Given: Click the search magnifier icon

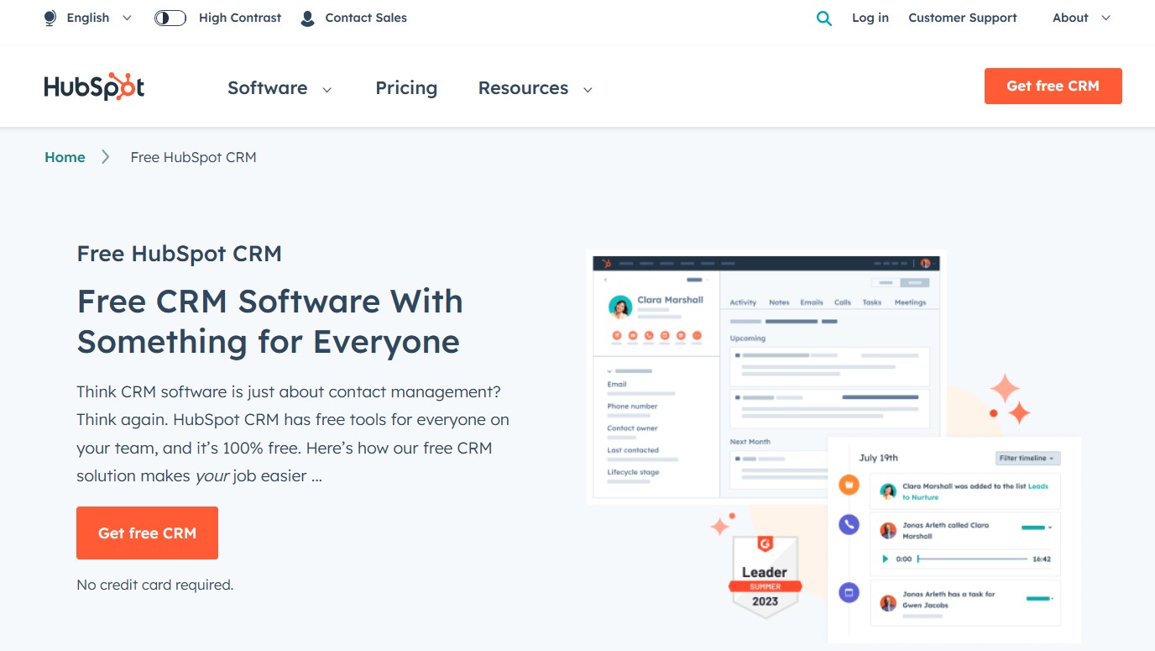Looking at the screenshot, I should pos(824,18).
